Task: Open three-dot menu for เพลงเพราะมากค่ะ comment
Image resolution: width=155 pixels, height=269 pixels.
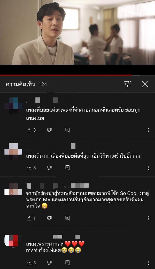Action: click(x=149, y=263)
